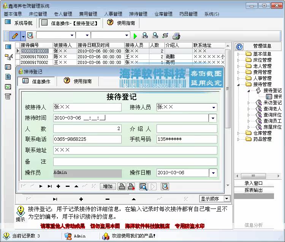Click the refresh icon in the top toolbar
This screenshot has width=285, height=242.
pyautogui.click(x=165, y=35)
